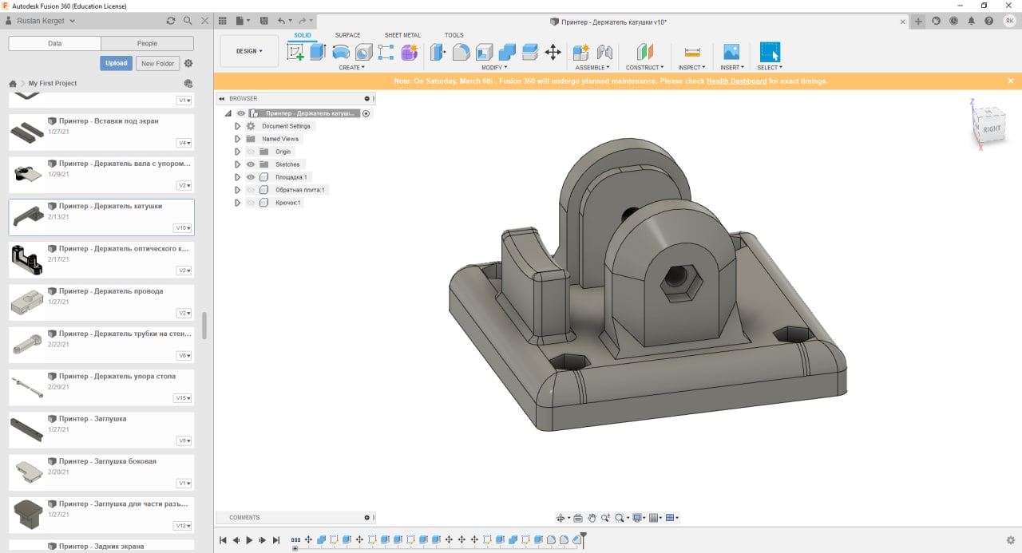Activate the root component radio button
1022x553 pixels.
366,113
